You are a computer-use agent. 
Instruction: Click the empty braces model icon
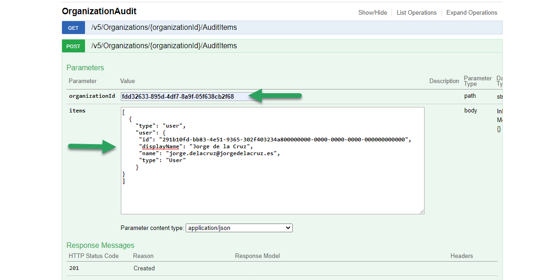pyautogui.click(x=499, y=129)
